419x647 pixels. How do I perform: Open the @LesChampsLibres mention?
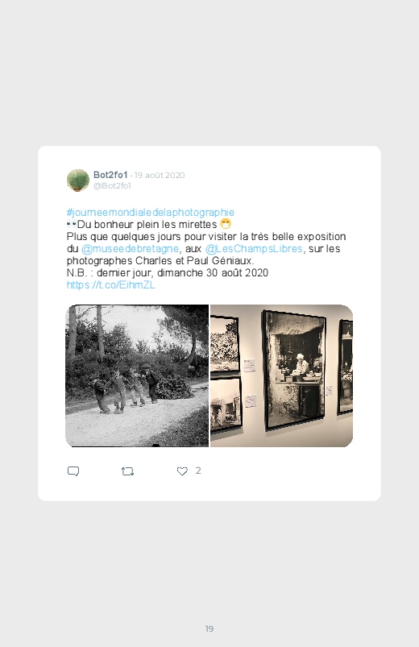coord(254,249)
